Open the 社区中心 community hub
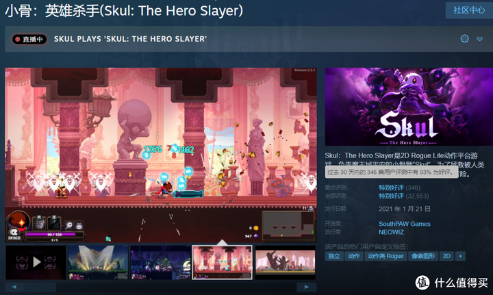 click(469, 10)
